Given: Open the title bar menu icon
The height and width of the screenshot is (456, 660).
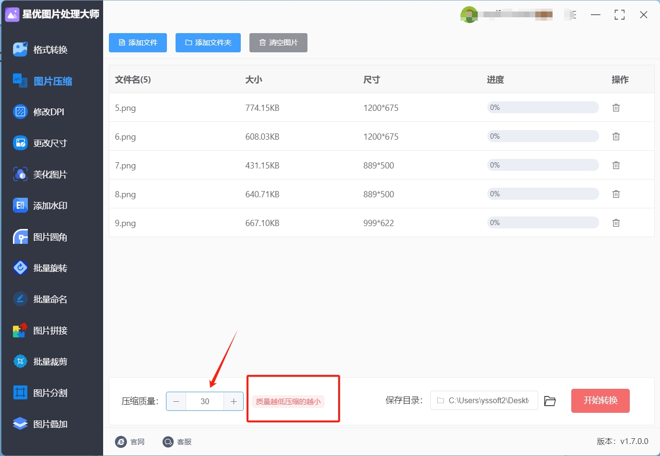Looking at the screenshot, I should point(572,15).
